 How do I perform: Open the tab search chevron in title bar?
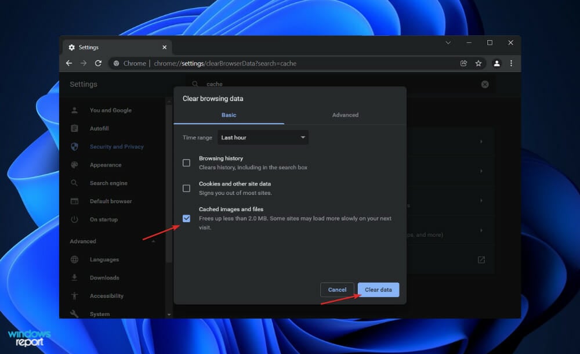(448, 42)
